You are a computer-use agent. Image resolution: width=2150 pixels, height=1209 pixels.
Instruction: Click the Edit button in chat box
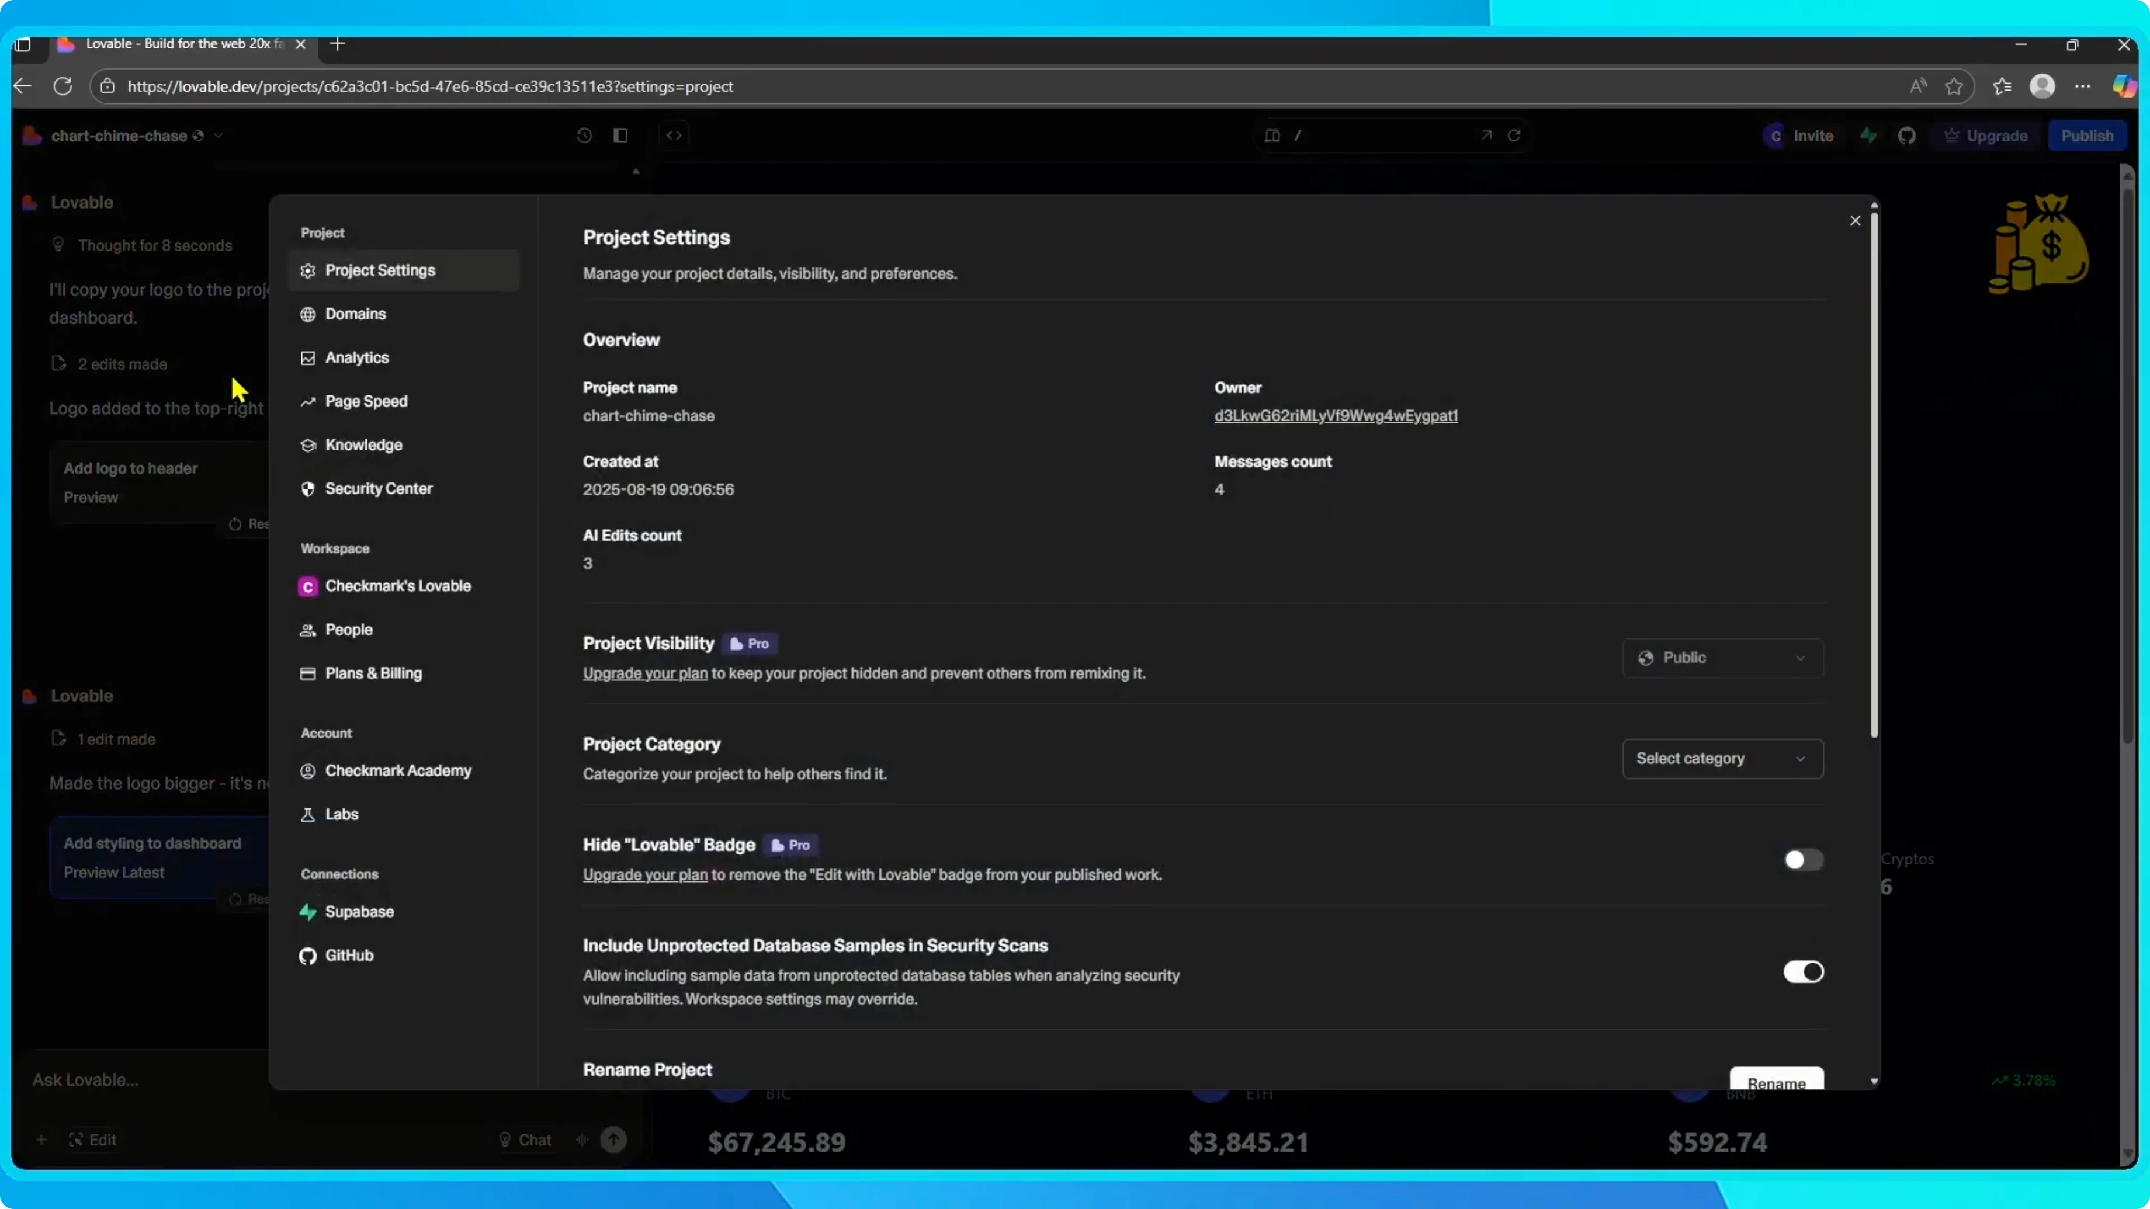pos(92,1139)
